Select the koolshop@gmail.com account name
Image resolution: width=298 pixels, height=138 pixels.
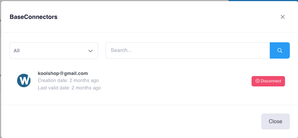[x=63, y=73]
